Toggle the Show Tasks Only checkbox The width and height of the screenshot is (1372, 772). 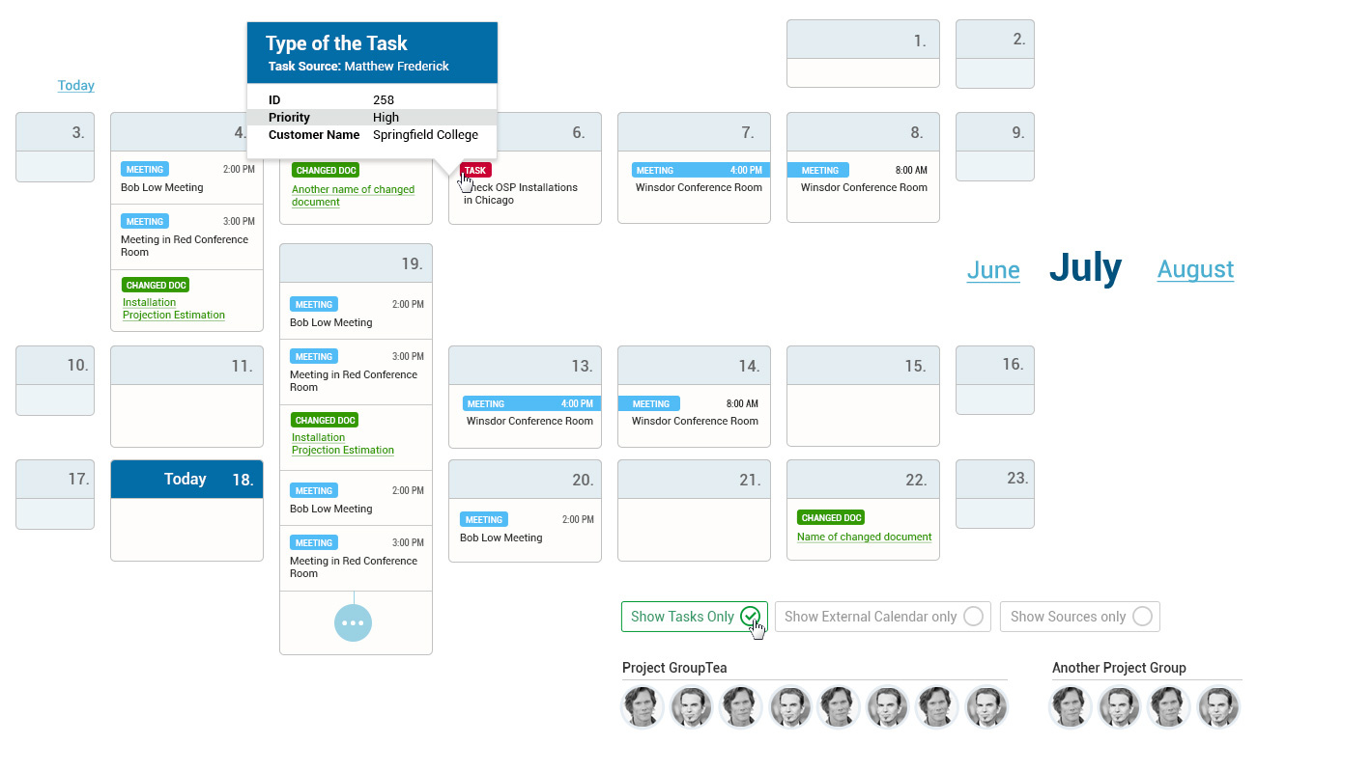tap(750, 617)
